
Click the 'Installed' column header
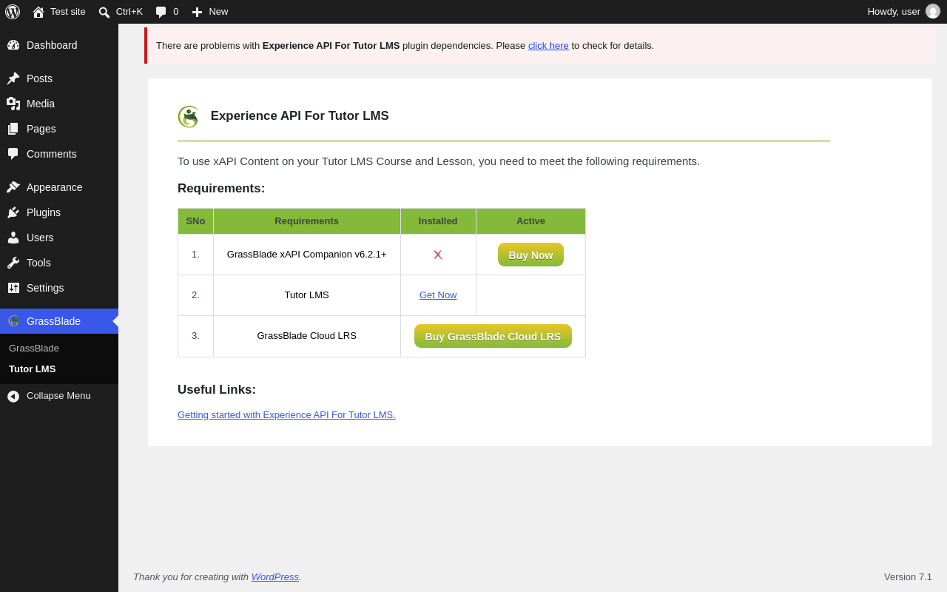point(438,221)
